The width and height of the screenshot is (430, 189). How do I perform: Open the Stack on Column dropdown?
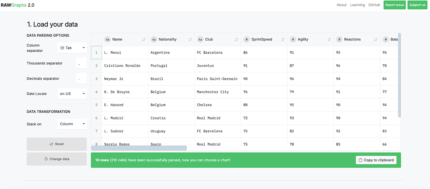(72, 124)
